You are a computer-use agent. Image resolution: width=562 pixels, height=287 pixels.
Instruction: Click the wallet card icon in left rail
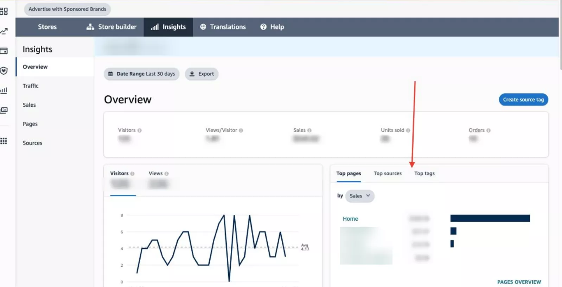[4, 51]
